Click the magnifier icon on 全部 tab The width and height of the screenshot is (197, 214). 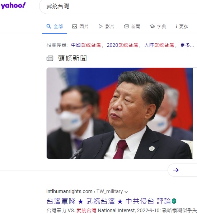(49, 26)
